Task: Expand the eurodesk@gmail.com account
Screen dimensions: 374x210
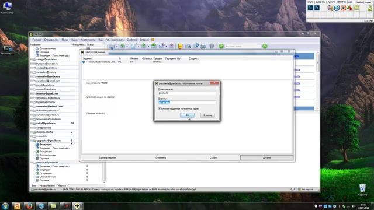Action: coord(31,80)
